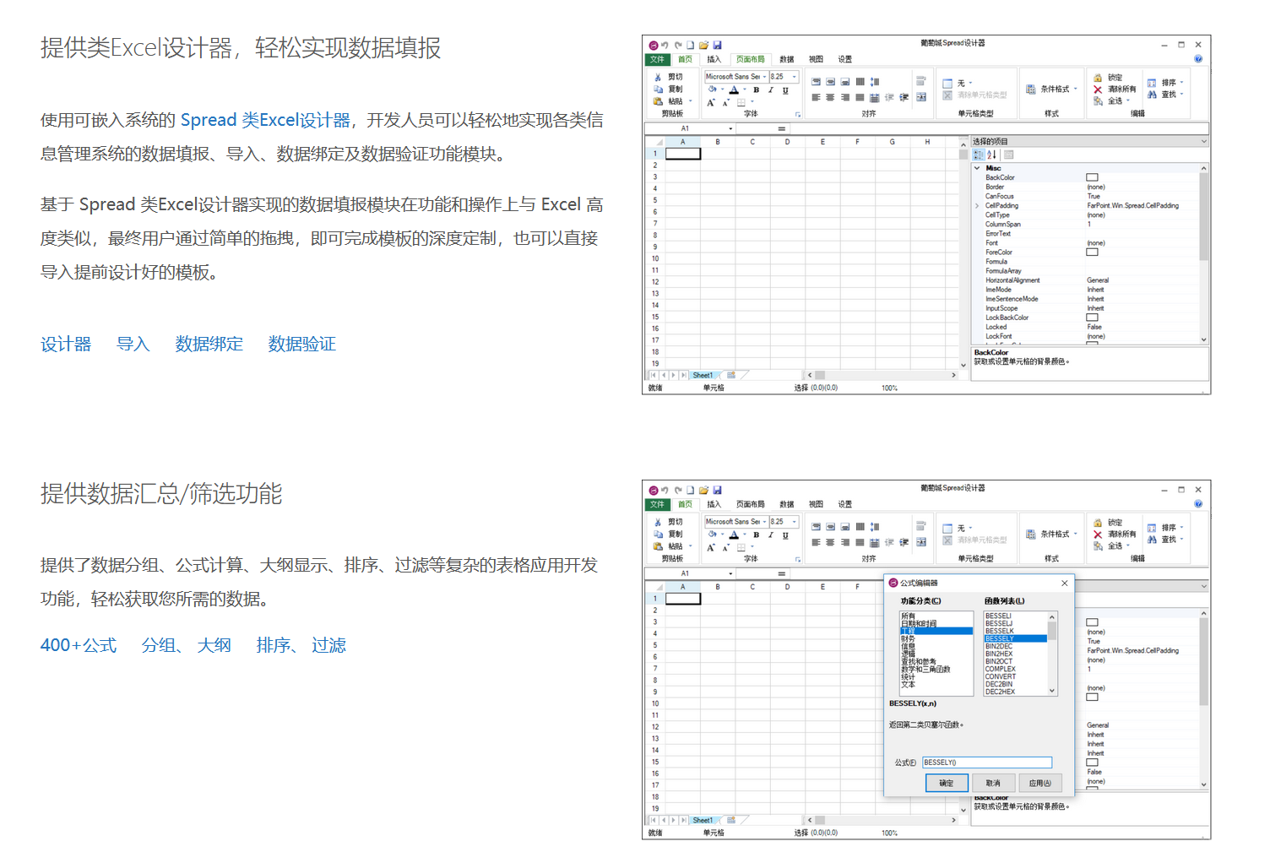Select 财务 category in formula editor list
The height and width of the screenshot is (863, 1270).
(x=908, y=638)
